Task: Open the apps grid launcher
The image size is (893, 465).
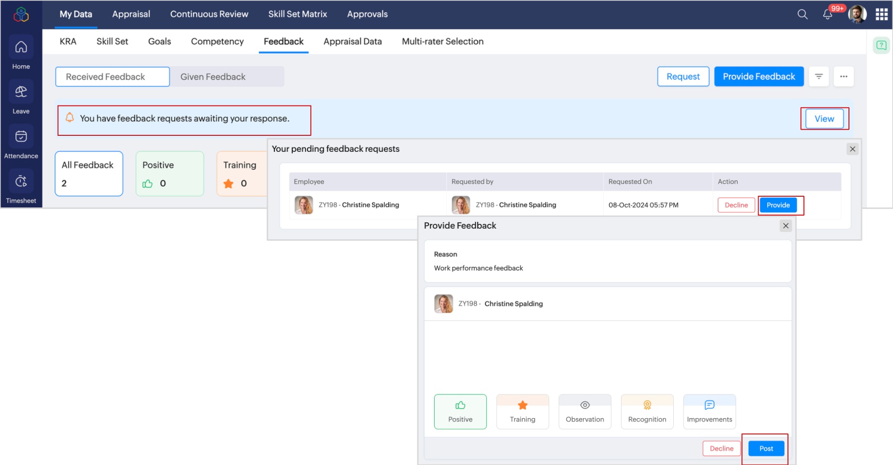Action: [881, 15]
